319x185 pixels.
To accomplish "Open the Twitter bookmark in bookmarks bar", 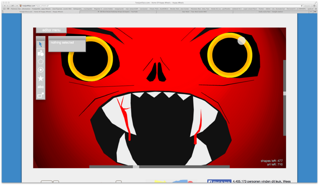I will (x=261, y=9).
